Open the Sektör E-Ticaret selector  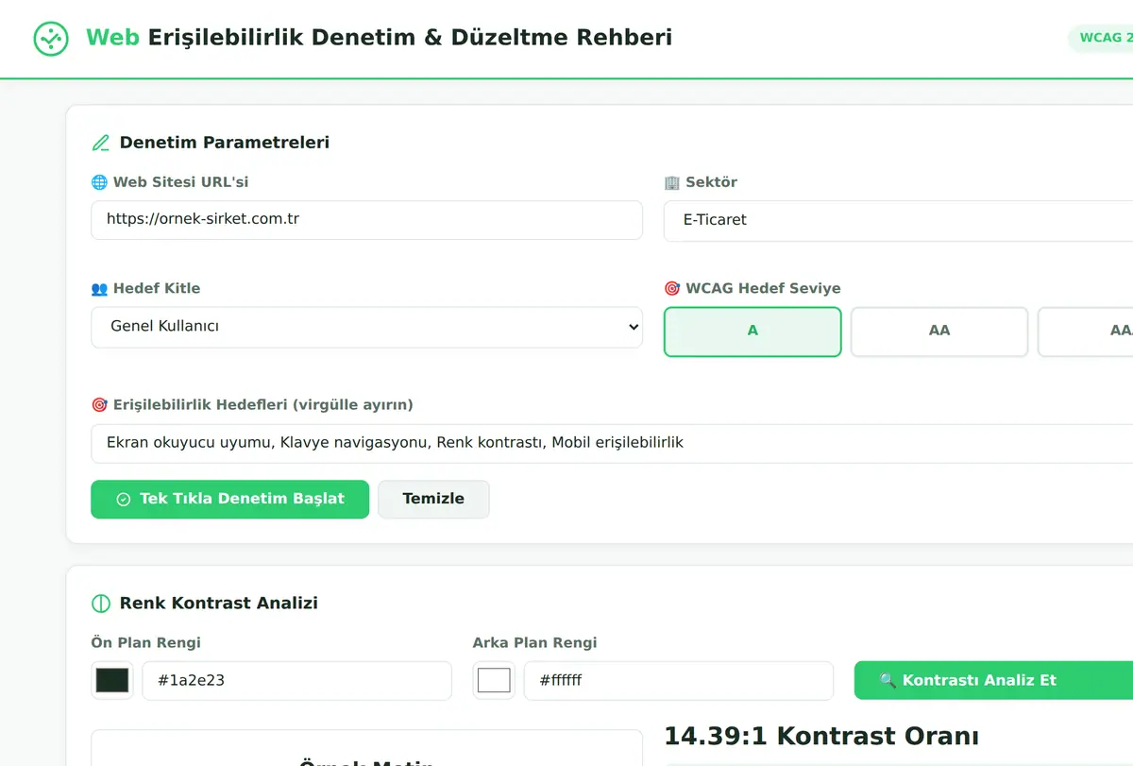[898, 220]
